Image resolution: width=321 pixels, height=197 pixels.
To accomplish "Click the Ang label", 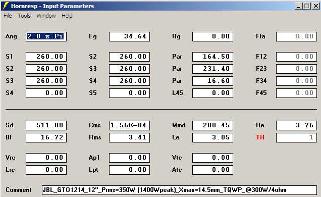I will tap(11, 37).
